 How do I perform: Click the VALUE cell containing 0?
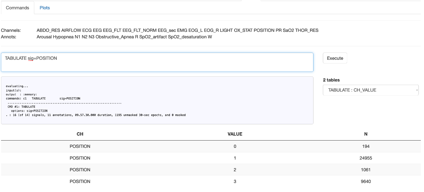pyautogui.click(x=235, y=146)
